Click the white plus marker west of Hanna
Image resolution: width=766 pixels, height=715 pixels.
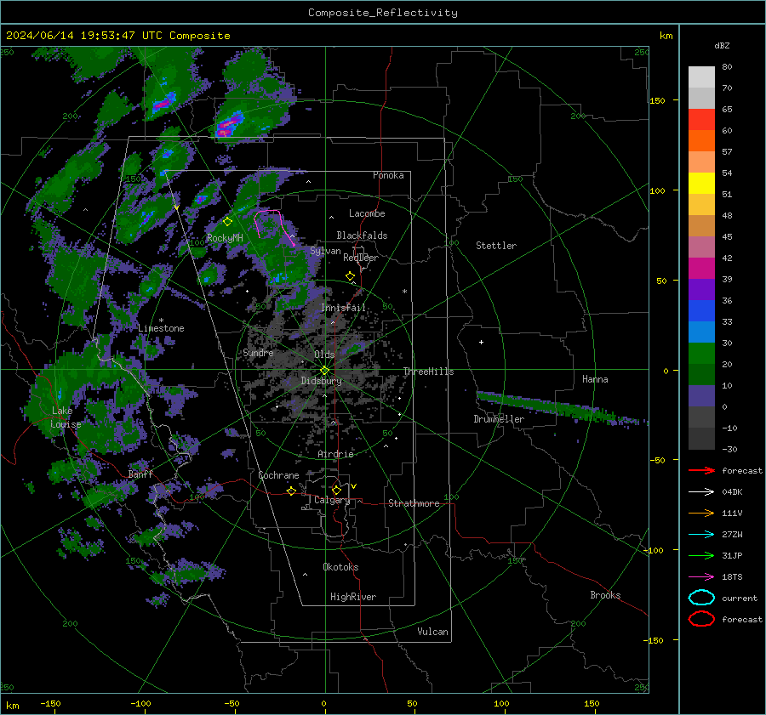coord(481,342)
